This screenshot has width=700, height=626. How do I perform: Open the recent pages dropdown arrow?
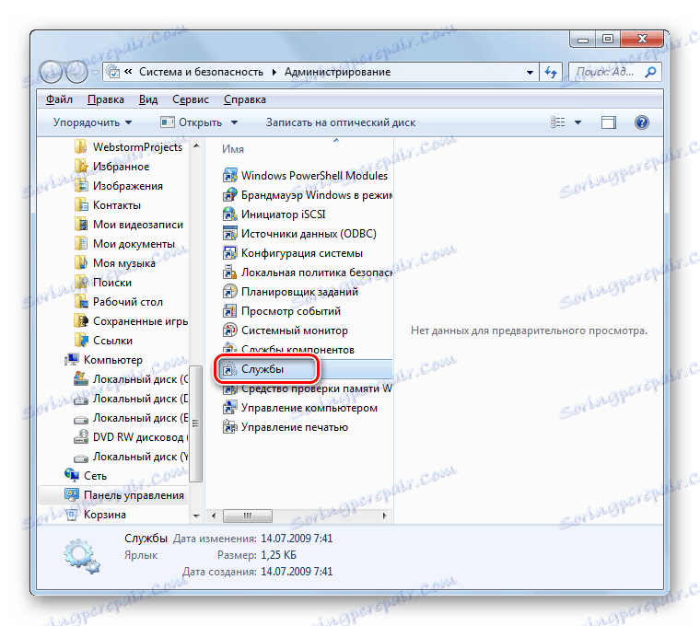coord(95,73)
